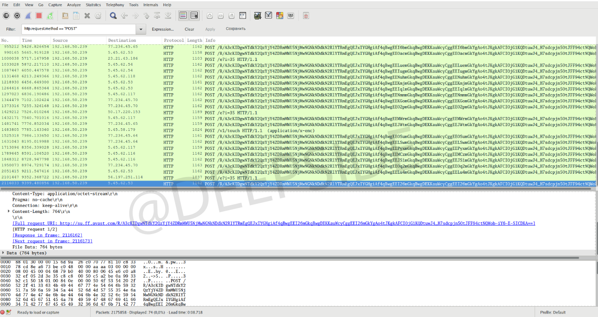Toggle packet list colorization button

point(183,16)
